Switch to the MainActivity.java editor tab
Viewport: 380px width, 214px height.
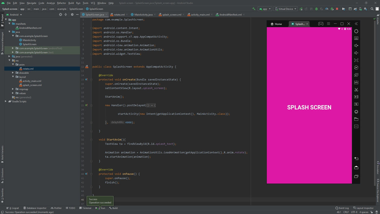(x=143, y=15)
